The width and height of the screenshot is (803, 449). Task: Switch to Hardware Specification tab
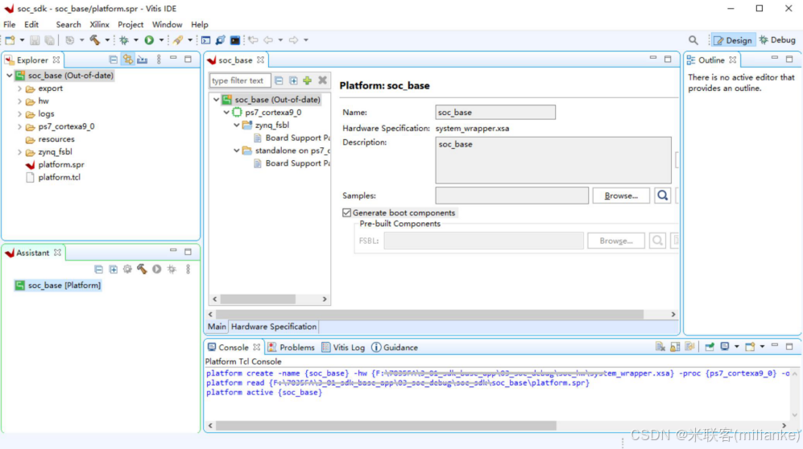[274, 326]
